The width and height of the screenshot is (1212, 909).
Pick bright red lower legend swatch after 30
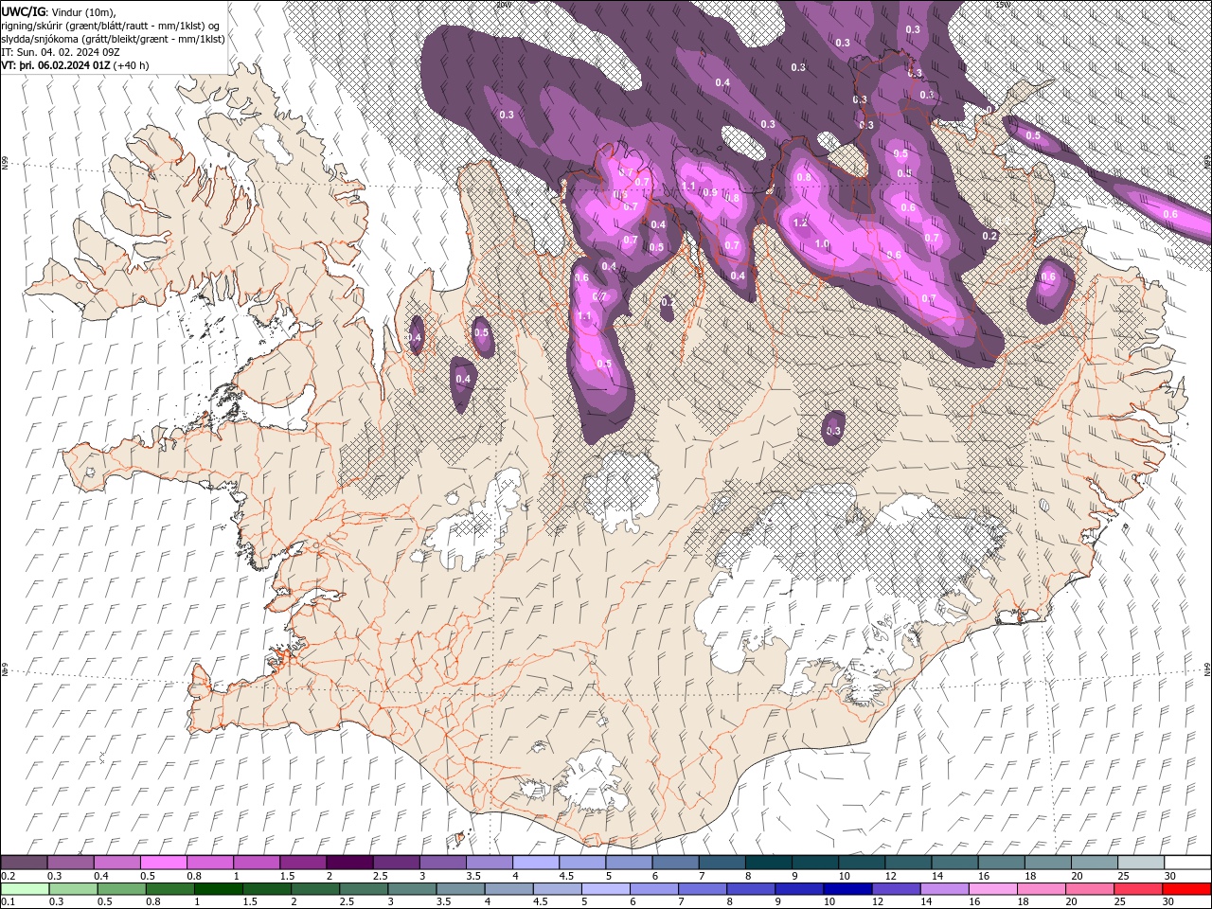pyautogui.click(x=1187, y=889)
